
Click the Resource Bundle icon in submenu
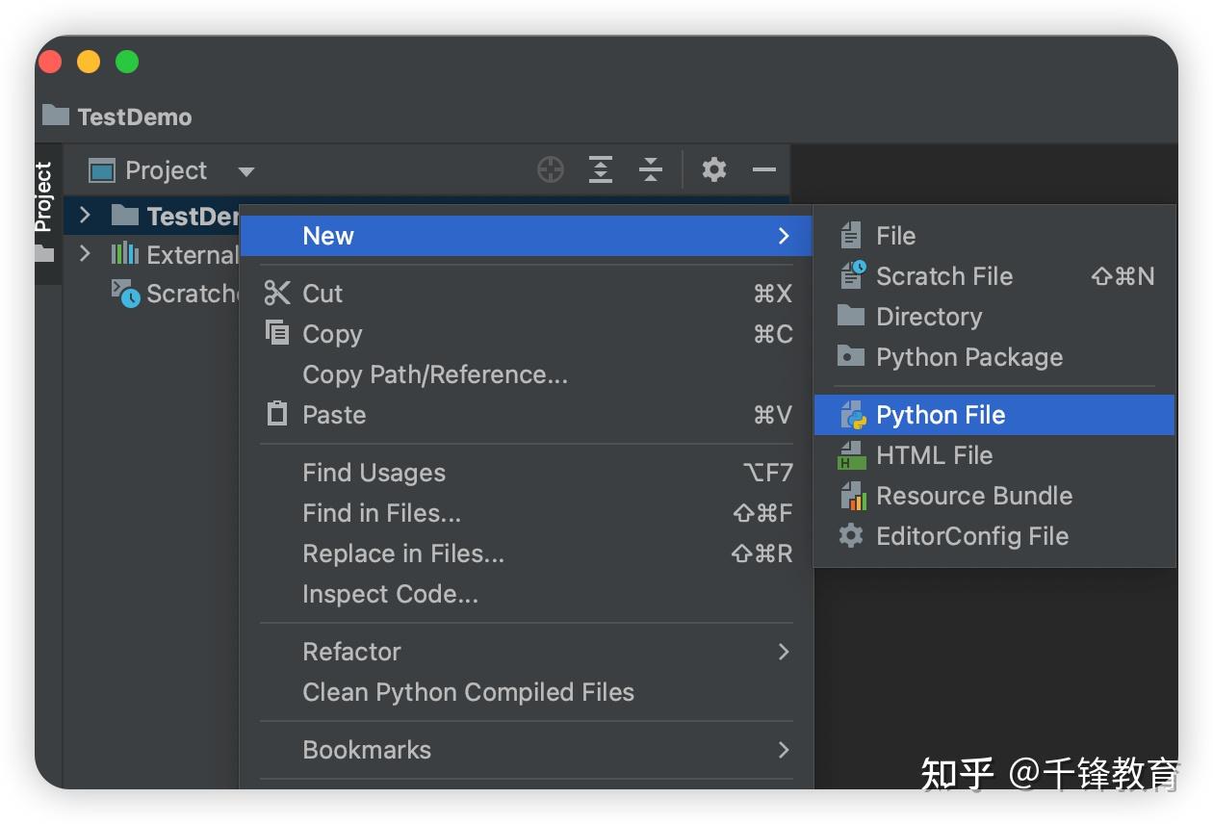coord(852,497)
